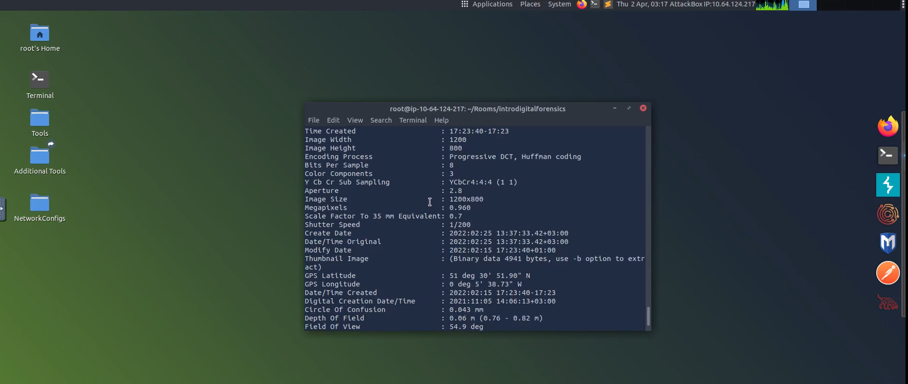The height and width of the screenshot is (384, 908).
Task: Open the red BloodHound dock icon
Action: (888, 303)
